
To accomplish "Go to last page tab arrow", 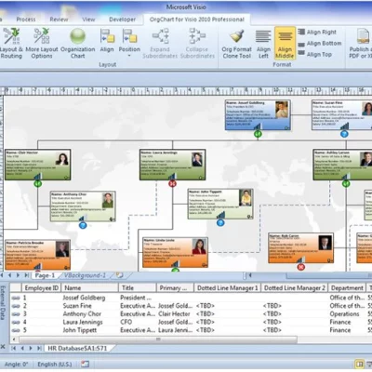I will (x=26, y=275).
